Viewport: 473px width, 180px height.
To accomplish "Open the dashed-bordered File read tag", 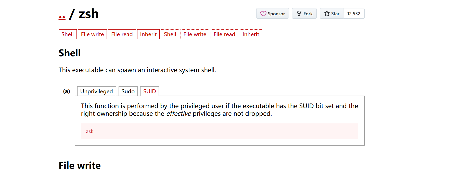I will pos(224,34).
